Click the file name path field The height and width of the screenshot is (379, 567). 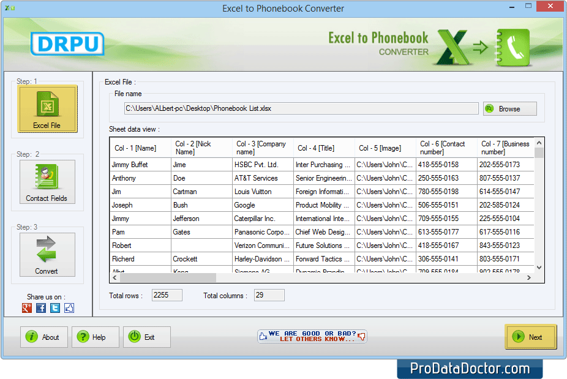[x=301, y=108]
